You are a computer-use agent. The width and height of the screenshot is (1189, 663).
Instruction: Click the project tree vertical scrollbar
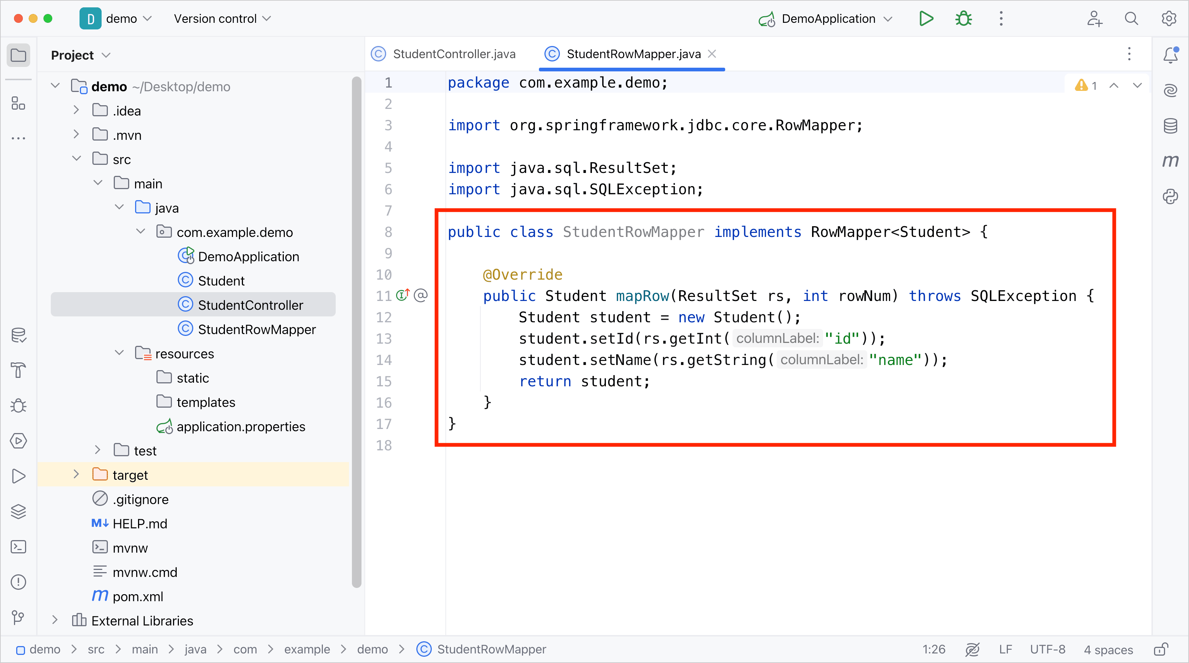pos(356,332)
